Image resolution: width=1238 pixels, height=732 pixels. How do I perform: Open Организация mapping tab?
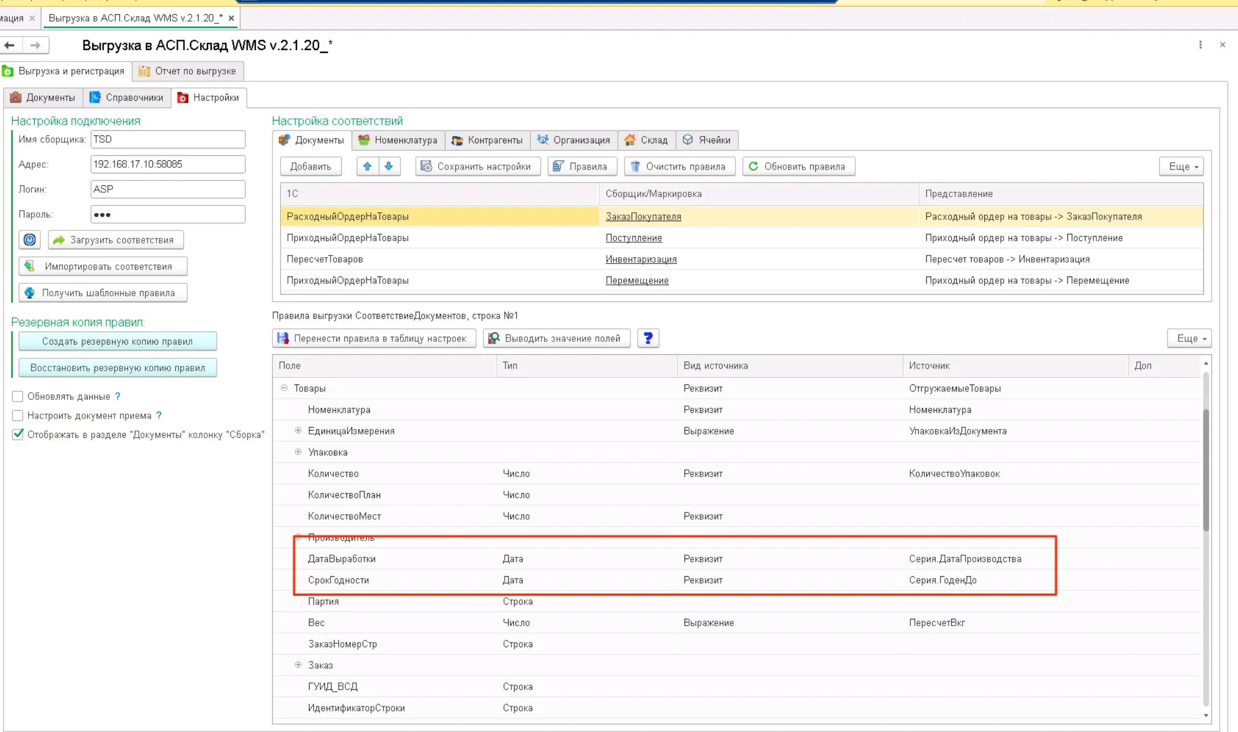574,140
